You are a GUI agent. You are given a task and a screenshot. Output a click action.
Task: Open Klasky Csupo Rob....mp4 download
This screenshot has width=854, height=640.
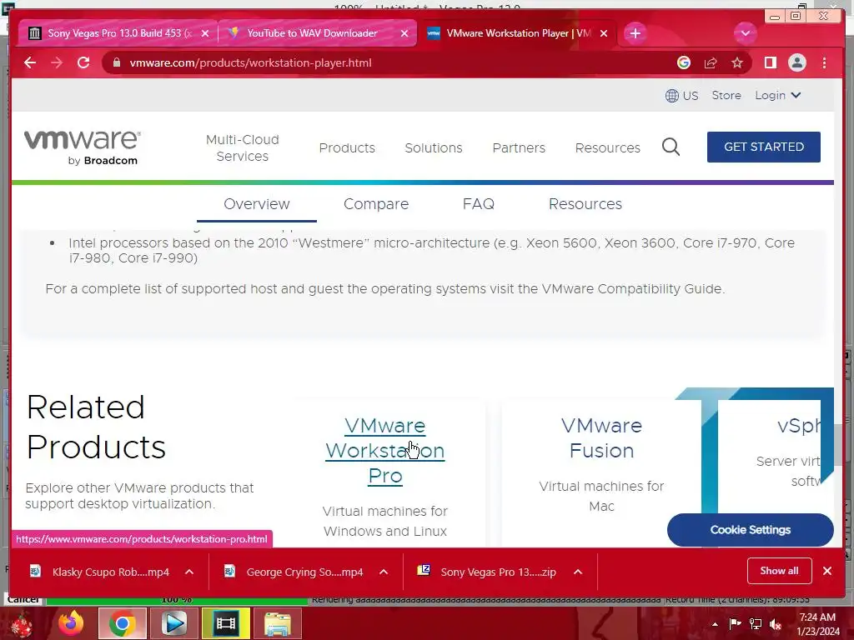click(111, 572)
